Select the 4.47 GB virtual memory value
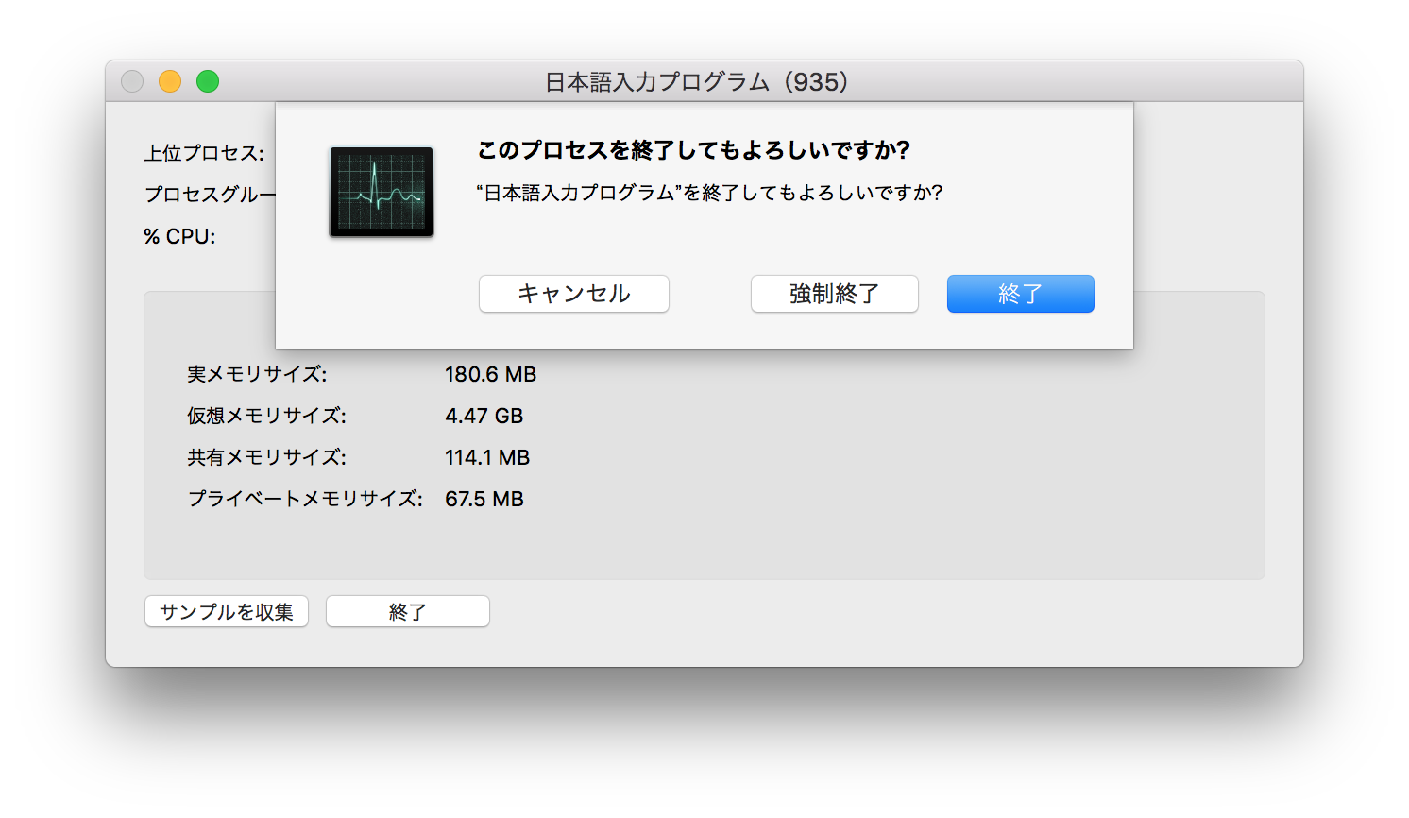The width and height of the screenshot is (1409, 818). tap(484, 416)
